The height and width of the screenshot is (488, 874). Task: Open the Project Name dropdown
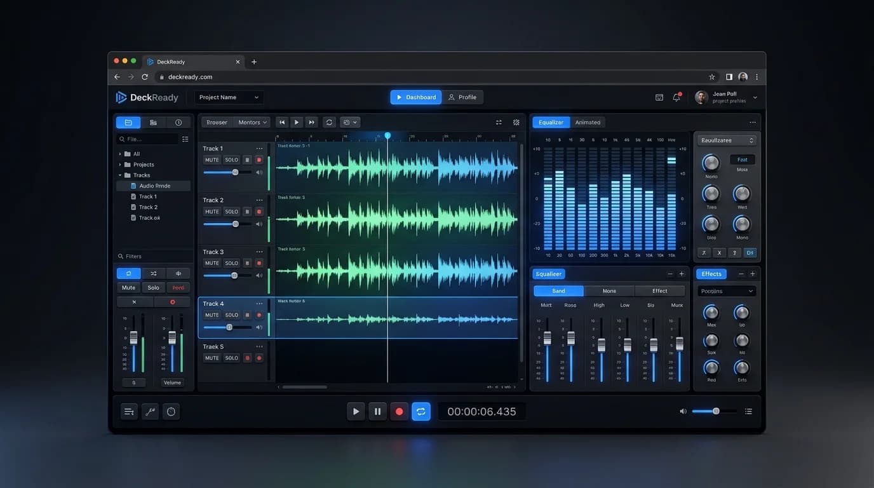[x=227, y=97]
